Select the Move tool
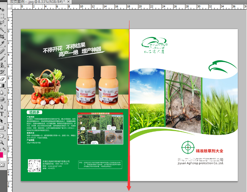The width and height of the screenshot is (247, 192). pos(2,9)
